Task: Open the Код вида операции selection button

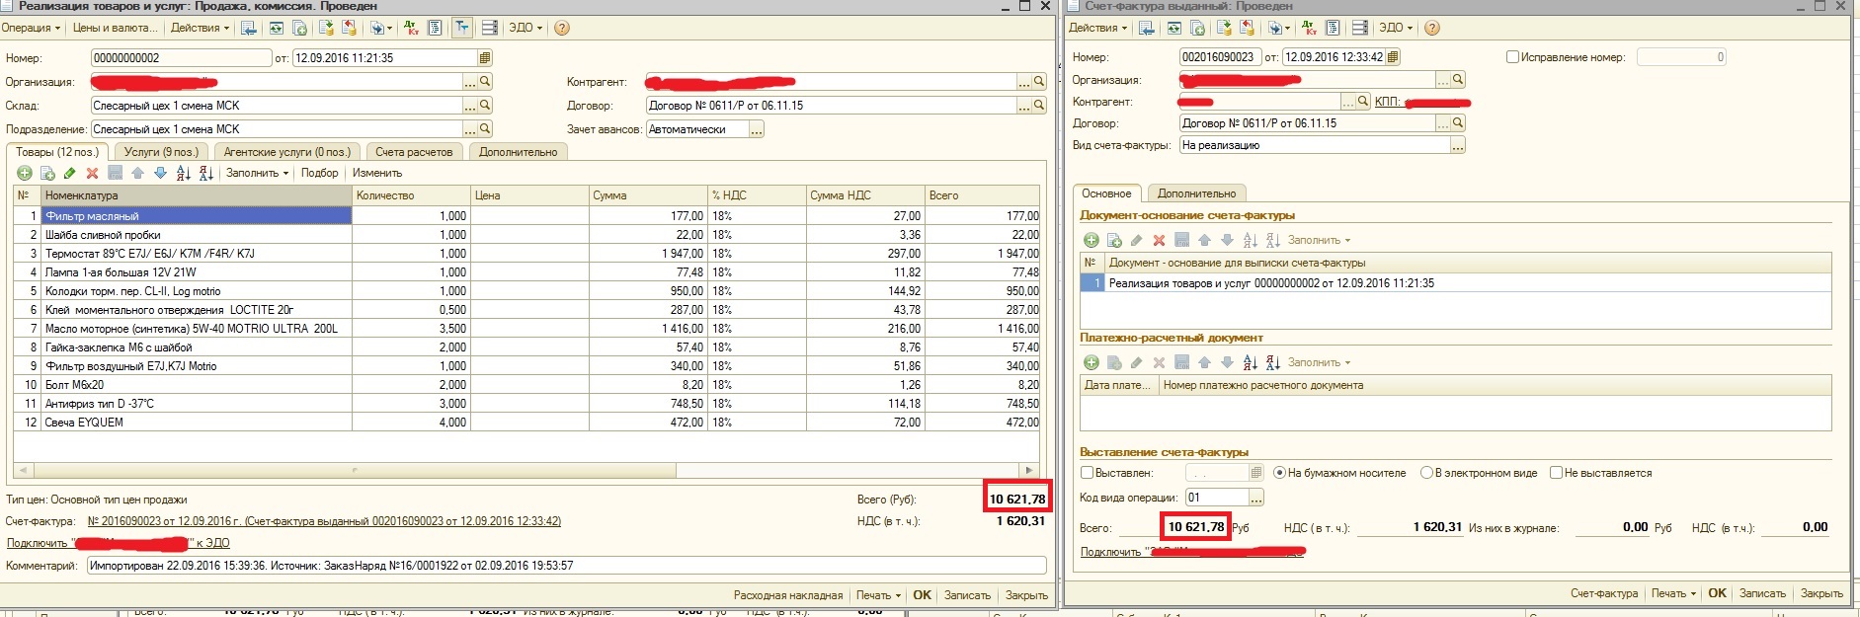Action: 1256,498
